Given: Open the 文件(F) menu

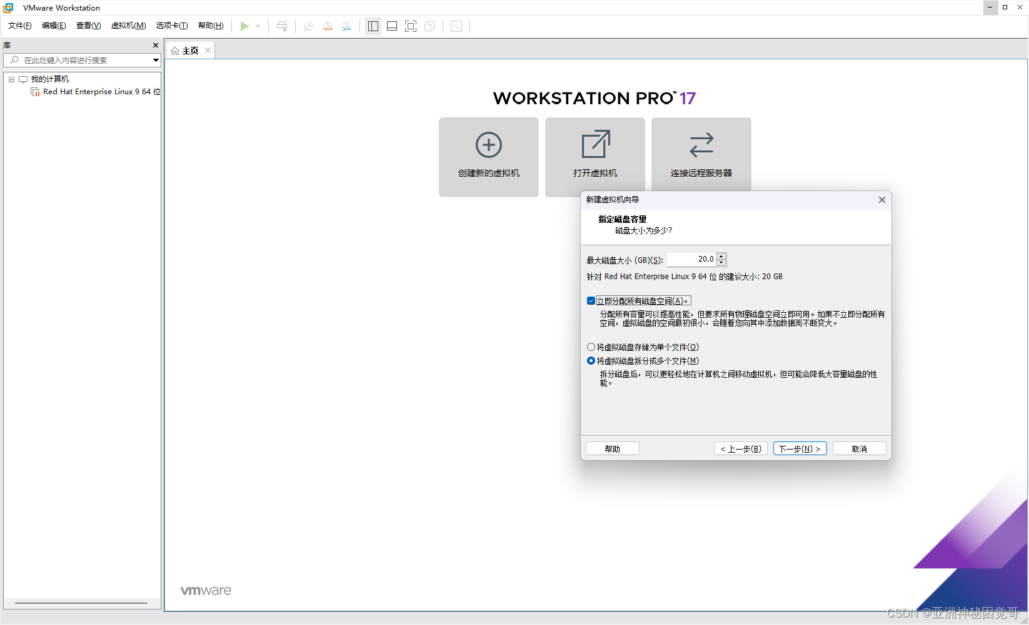Looking at the screenshot, I should 19,26.
